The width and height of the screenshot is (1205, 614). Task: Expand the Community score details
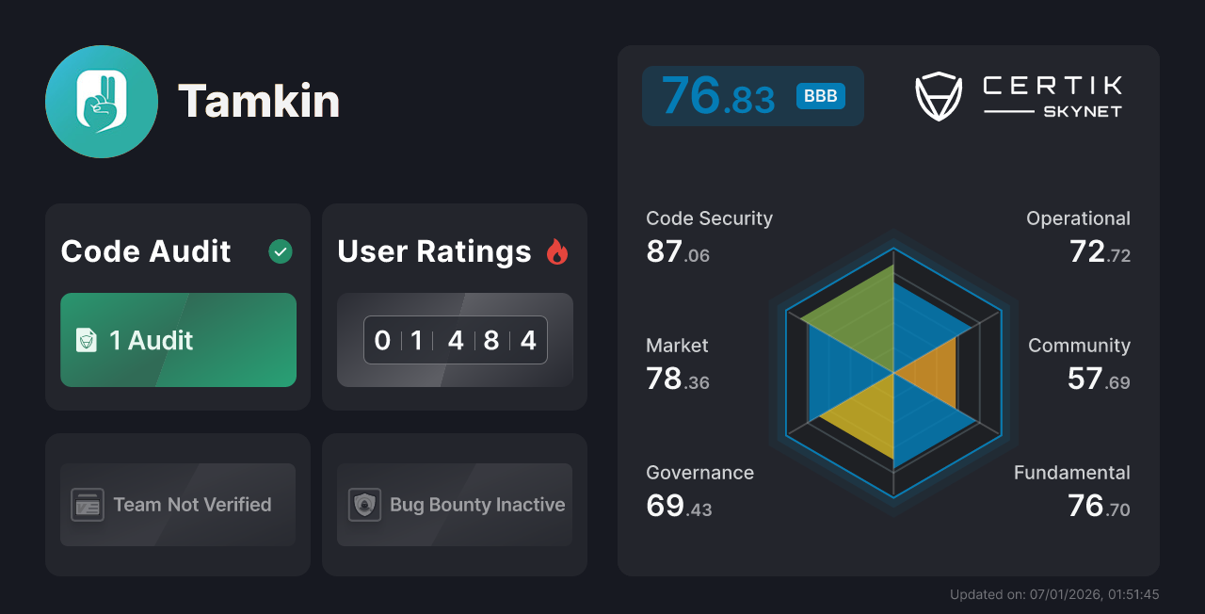1079,363
